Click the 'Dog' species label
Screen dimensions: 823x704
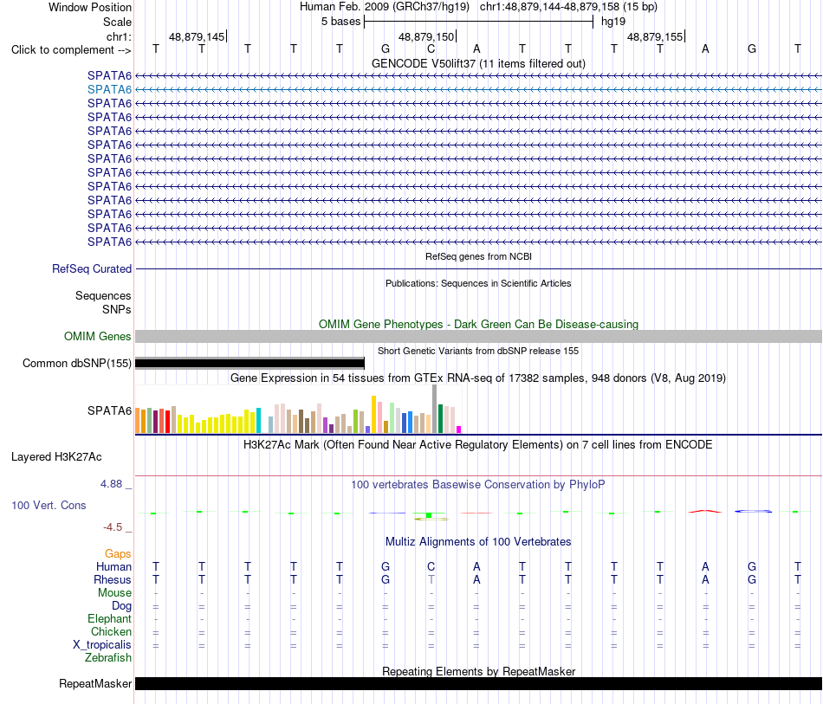(121, 606)
